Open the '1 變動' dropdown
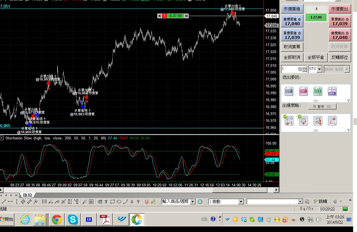The height and width of the screenshot is (232, 357). pos(241,202)
